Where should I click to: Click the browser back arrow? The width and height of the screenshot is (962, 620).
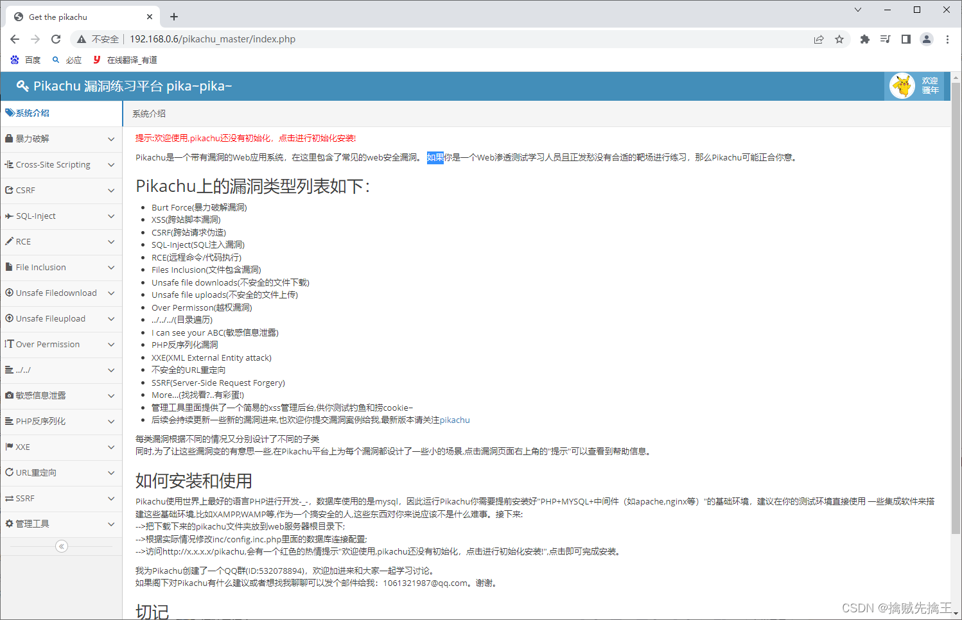(15, 39)
